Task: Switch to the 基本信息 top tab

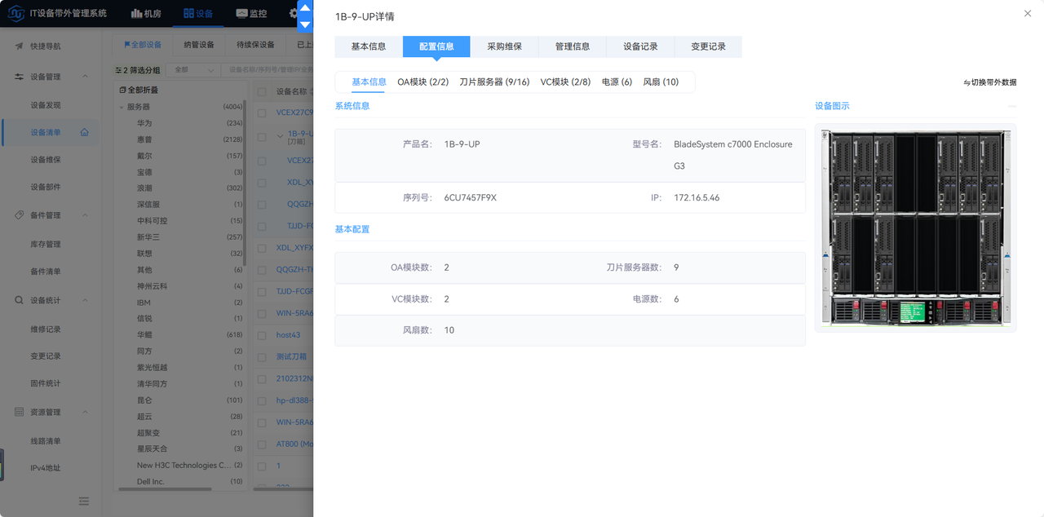Action: (369, 46)
